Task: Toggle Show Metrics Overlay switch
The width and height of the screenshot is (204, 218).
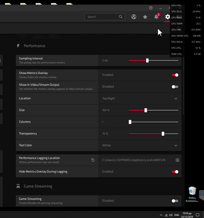Action: pyautogui.click(x=175, y=75)
